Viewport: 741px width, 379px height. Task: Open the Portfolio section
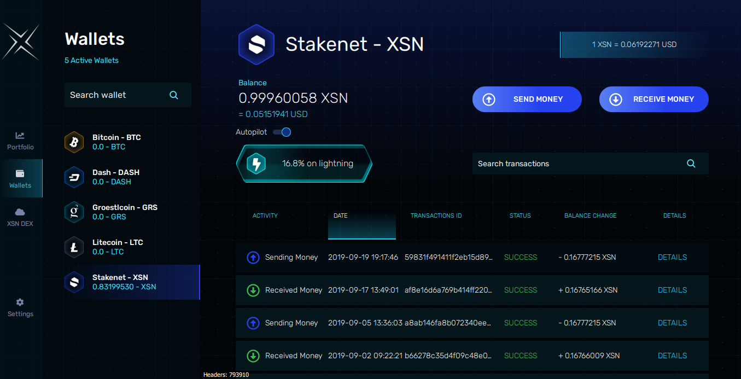[20, 141]
